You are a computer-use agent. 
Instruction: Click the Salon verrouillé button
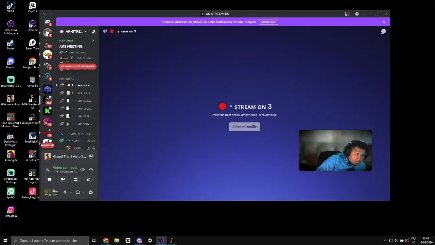point(244,127)
